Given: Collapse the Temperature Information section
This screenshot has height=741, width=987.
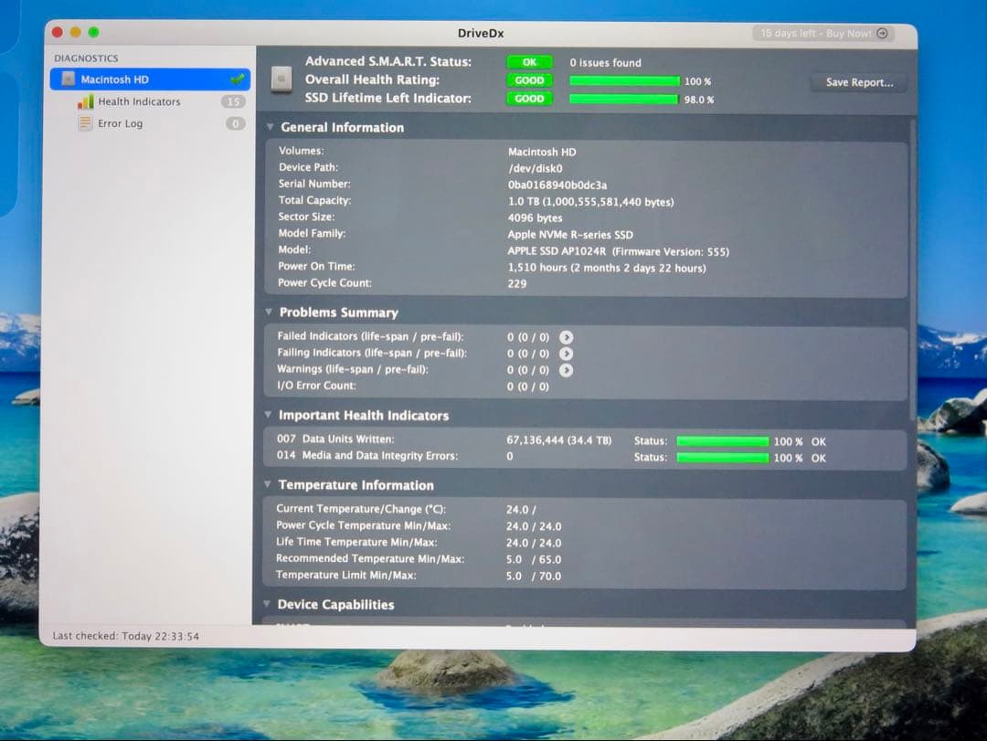Looking at the screenshot, I should click(x=268, y=485).
